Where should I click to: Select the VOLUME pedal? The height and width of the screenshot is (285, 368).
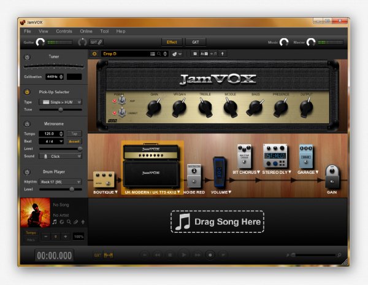(x=219, y=173)
